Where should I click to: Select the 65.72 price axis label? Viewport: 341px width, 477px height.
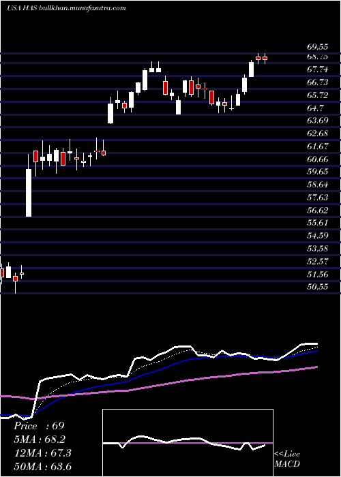pos(318,95)
